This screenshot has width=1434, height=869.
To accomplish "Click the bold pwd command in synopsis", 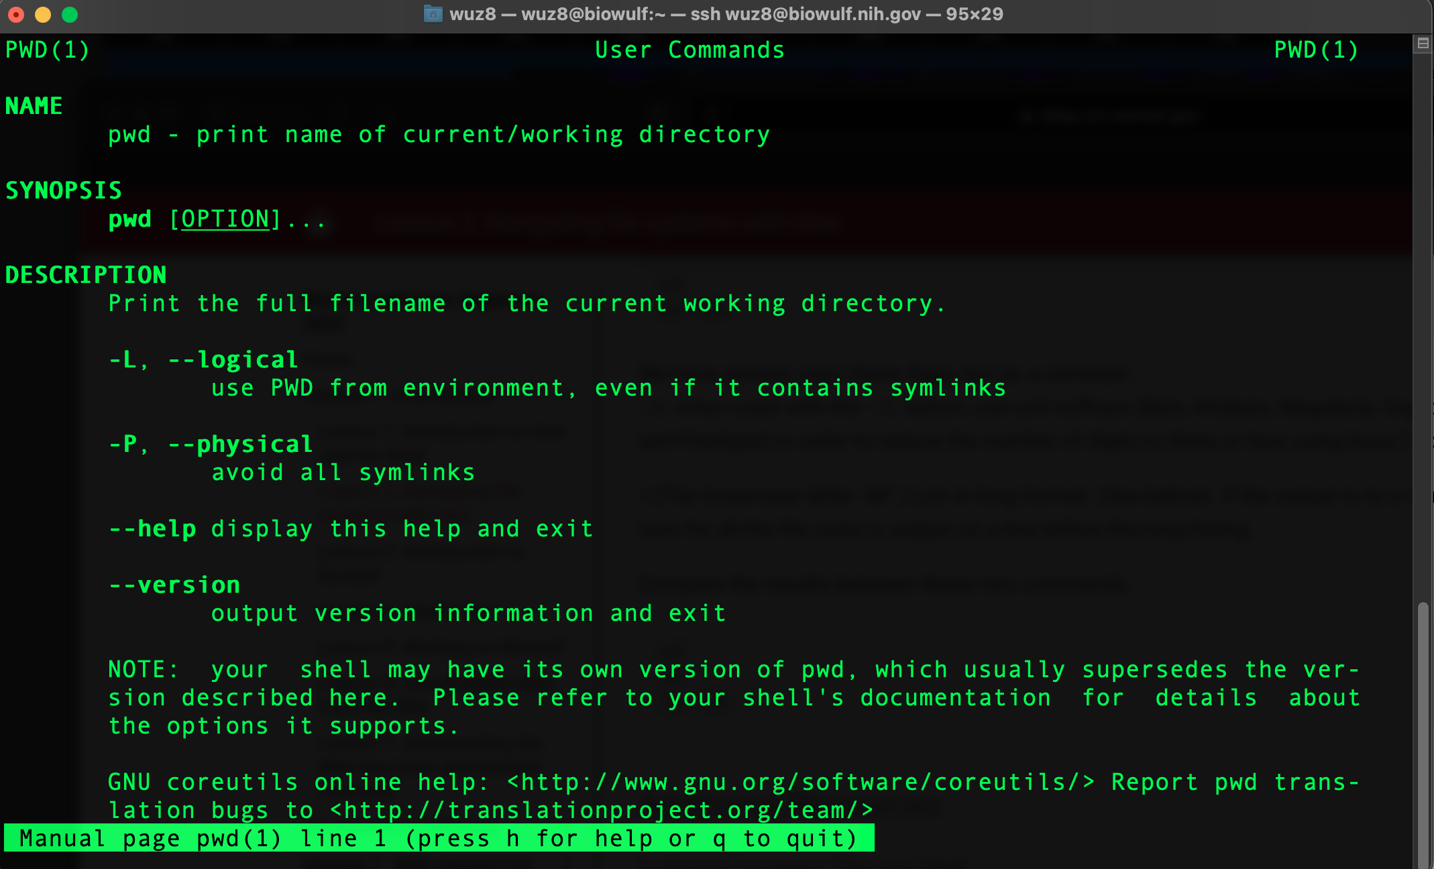I will [130, 219].
